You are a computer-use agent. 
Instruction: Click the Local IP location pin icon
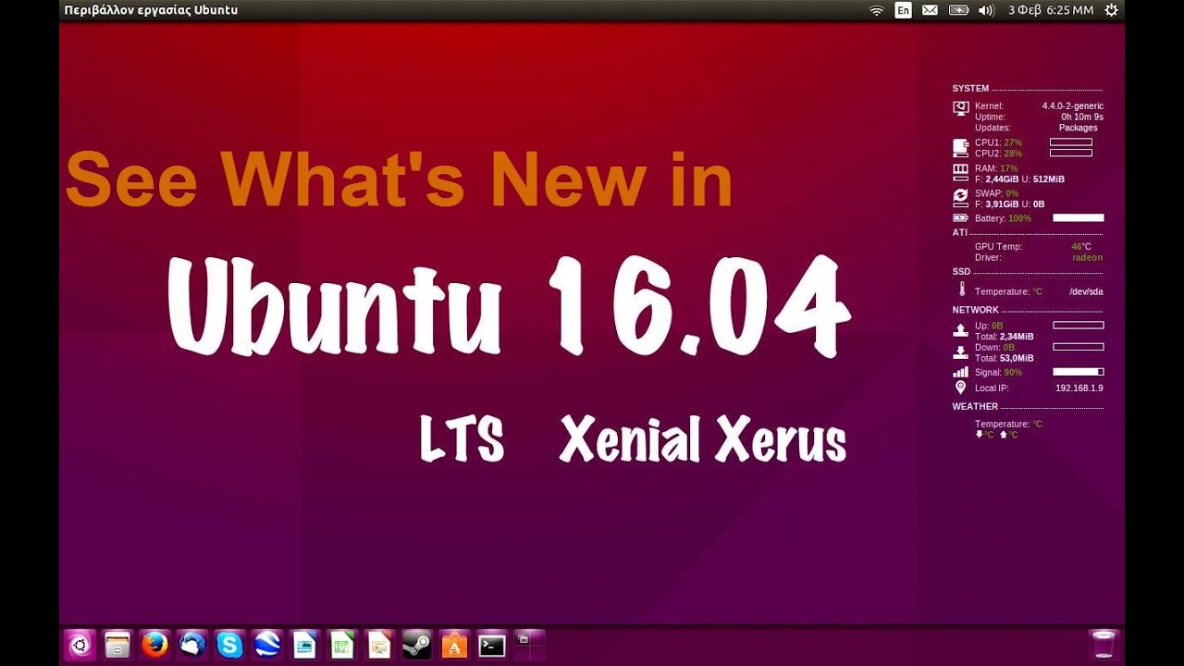pos(960,388)
